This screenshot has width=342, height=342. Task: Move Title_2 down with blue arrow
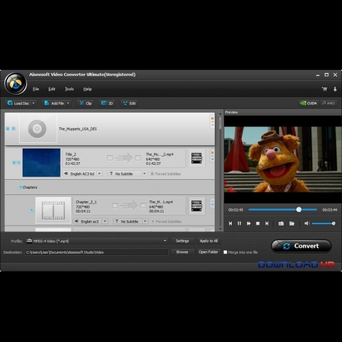[212, 159]
